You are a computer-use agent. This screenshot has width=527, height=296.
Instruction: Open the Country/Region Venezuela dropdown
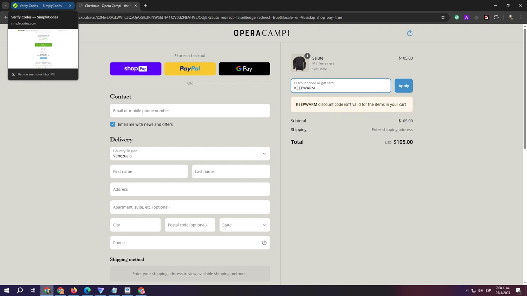click(x=190, y=154)
